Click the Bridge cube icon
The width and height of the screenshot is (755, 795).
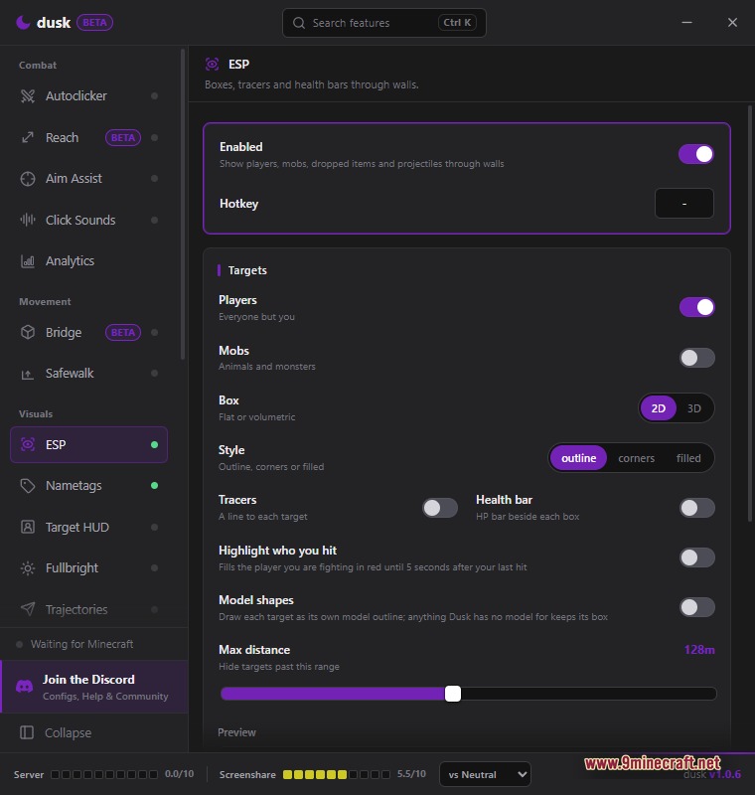click(x=28, y=332)
